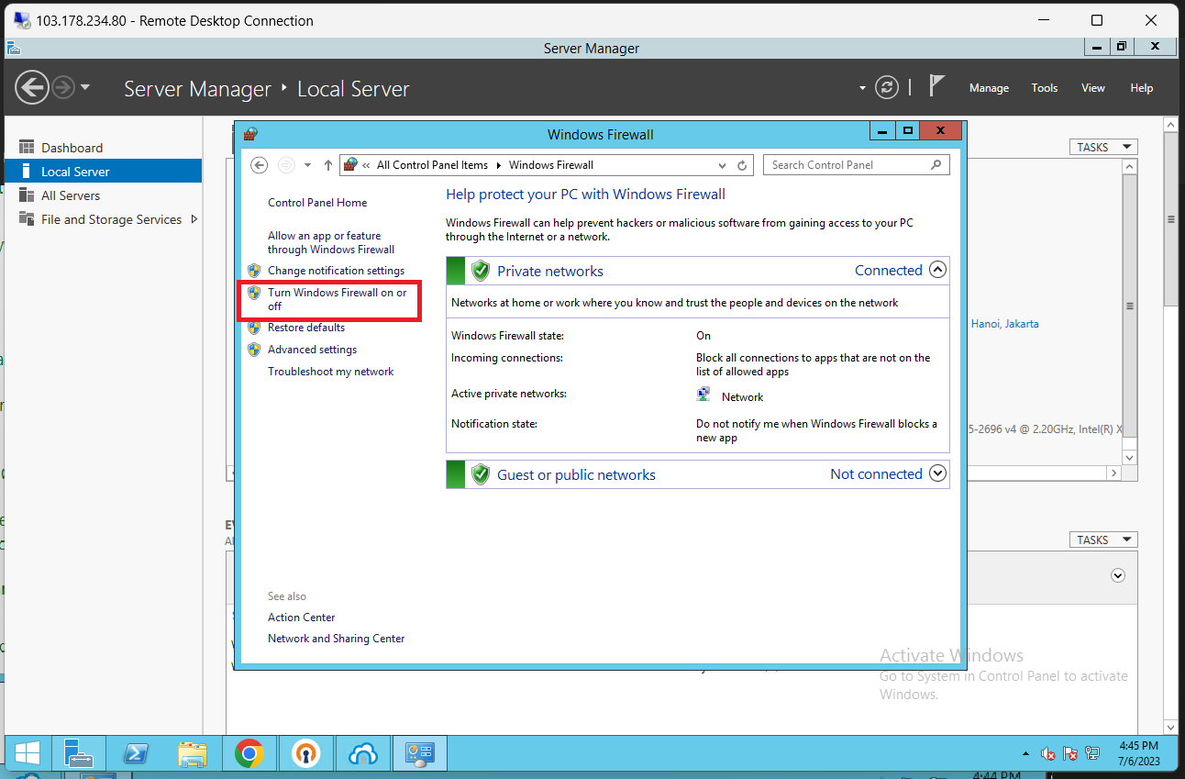Click the Control Panel taskbar icon
This screenshot has width=1185, height=779.
(420, 754)
